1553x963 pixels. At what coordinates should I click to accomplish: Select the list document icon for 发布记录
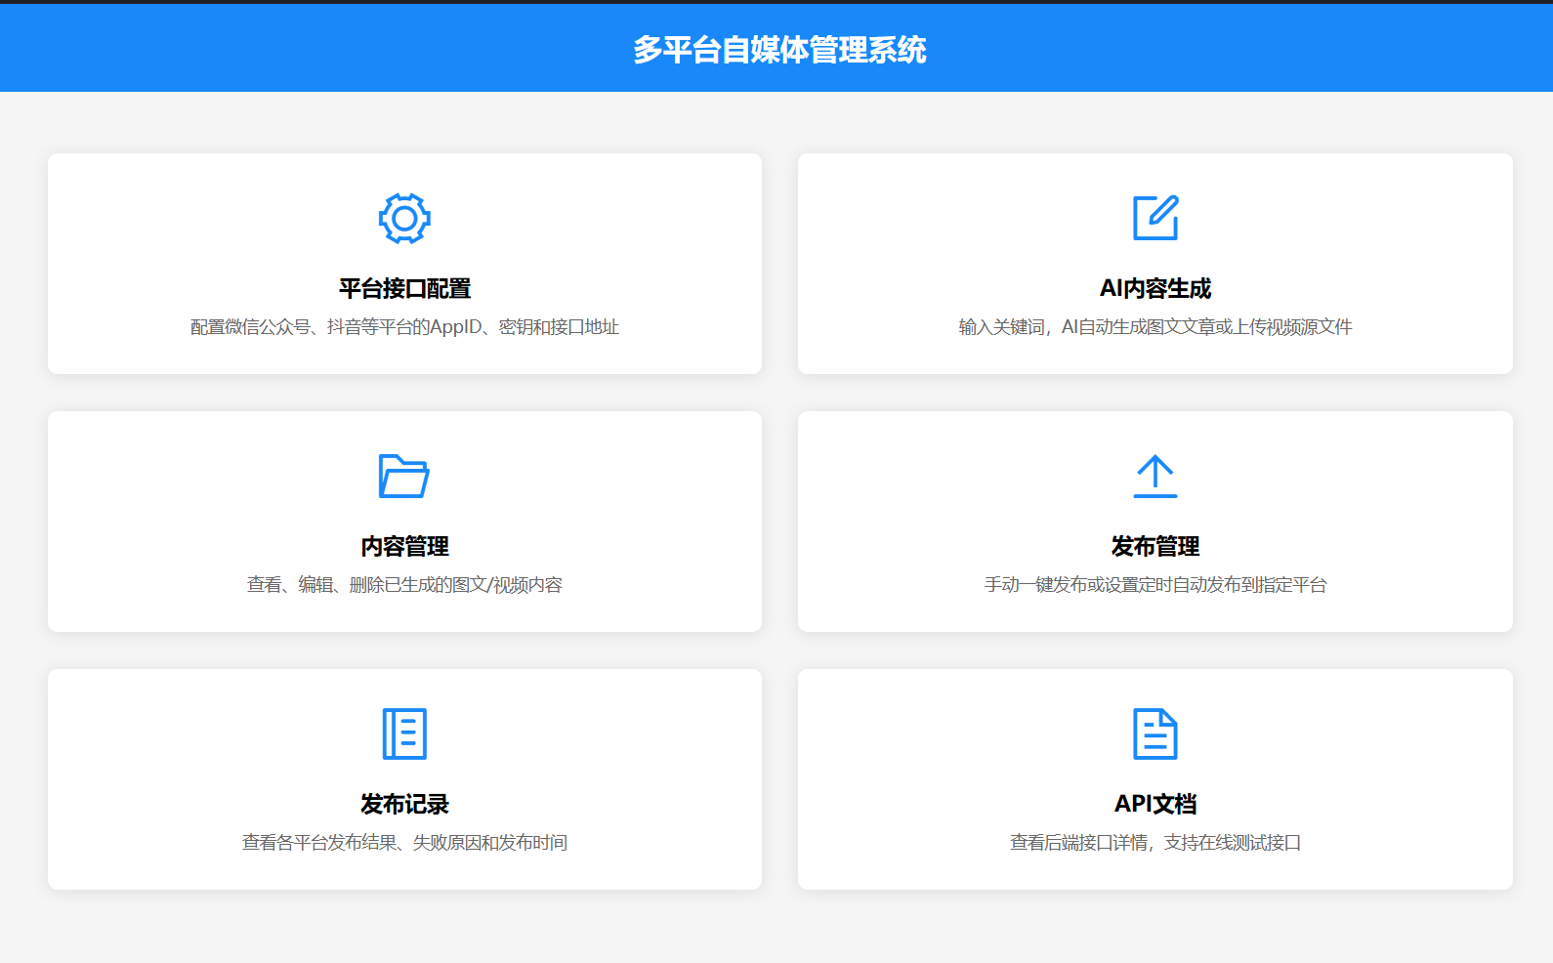[x=404, y=733]
